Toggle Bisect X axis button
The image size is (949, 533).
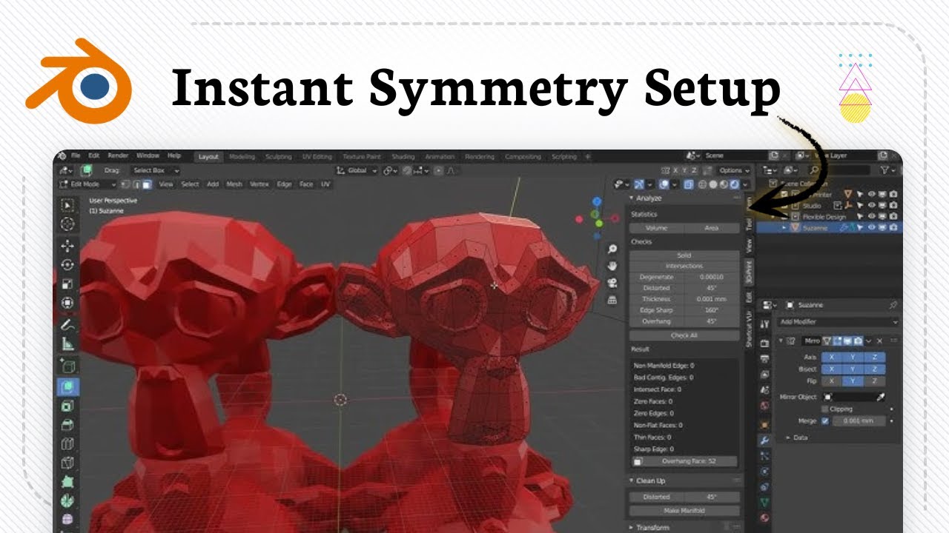pyautogui.click(x=832, y=369)
